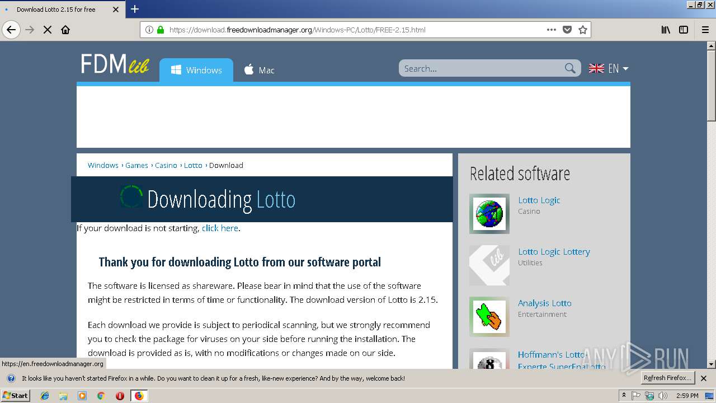Launch Internet Explorer from taskbar
This screenshot has width=716, height=403.
pos(45,396)
